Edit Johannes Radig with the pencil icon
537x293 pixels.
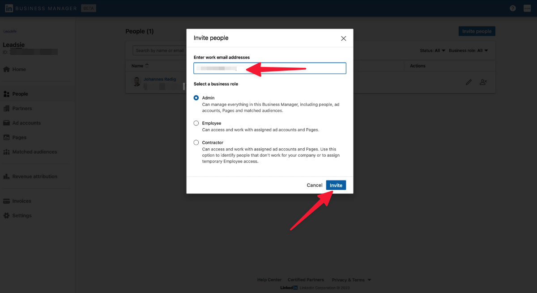tap(468, 82)
